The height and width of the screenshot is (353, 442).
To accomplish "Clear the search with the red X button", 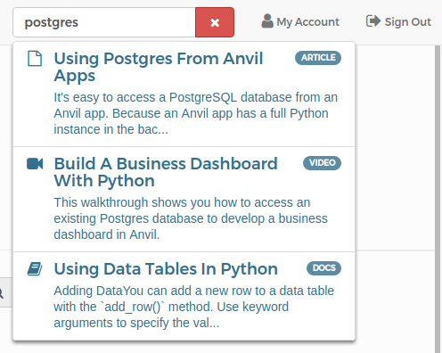I will point(215,22).
